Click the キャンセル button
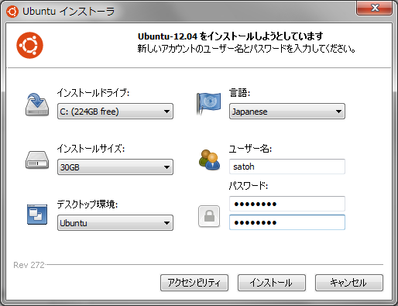Viewport: 398px width, 306px height. [x=349, y=283]
